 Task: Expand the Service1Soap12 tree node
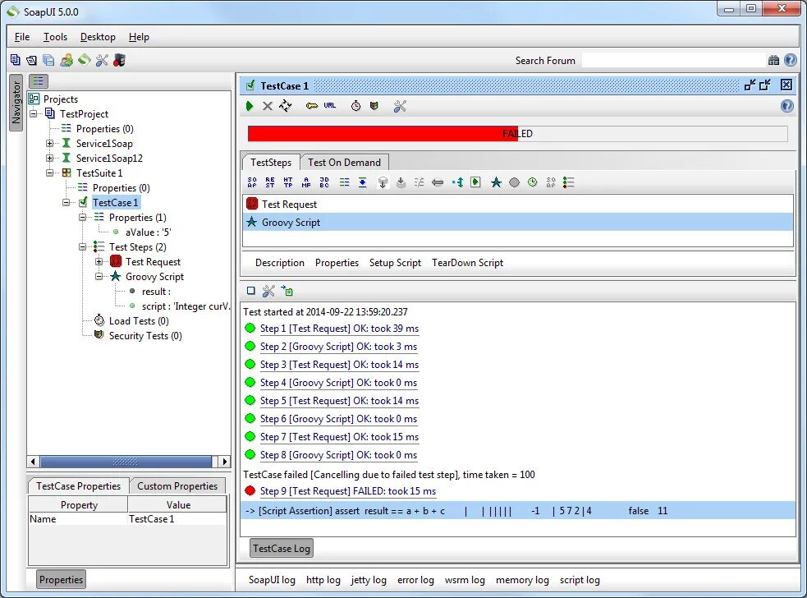(50, 159)
